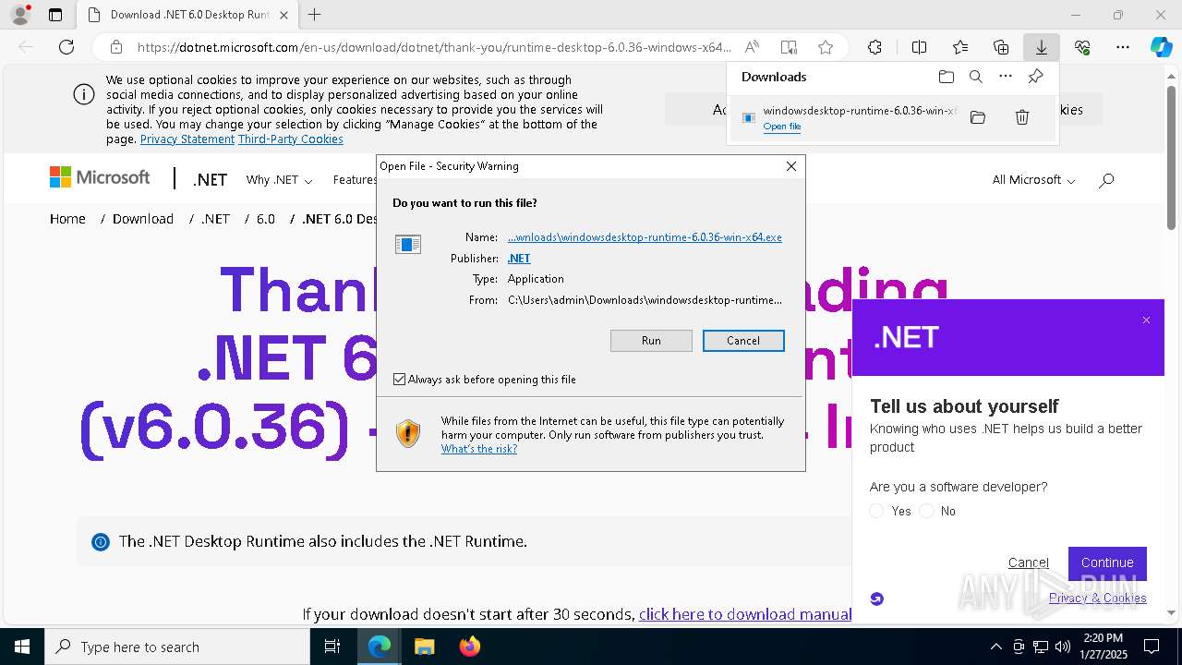Open Downloads folder icon in Downloads panel
The image size is (1182, 665).
(x=946, y=77)
